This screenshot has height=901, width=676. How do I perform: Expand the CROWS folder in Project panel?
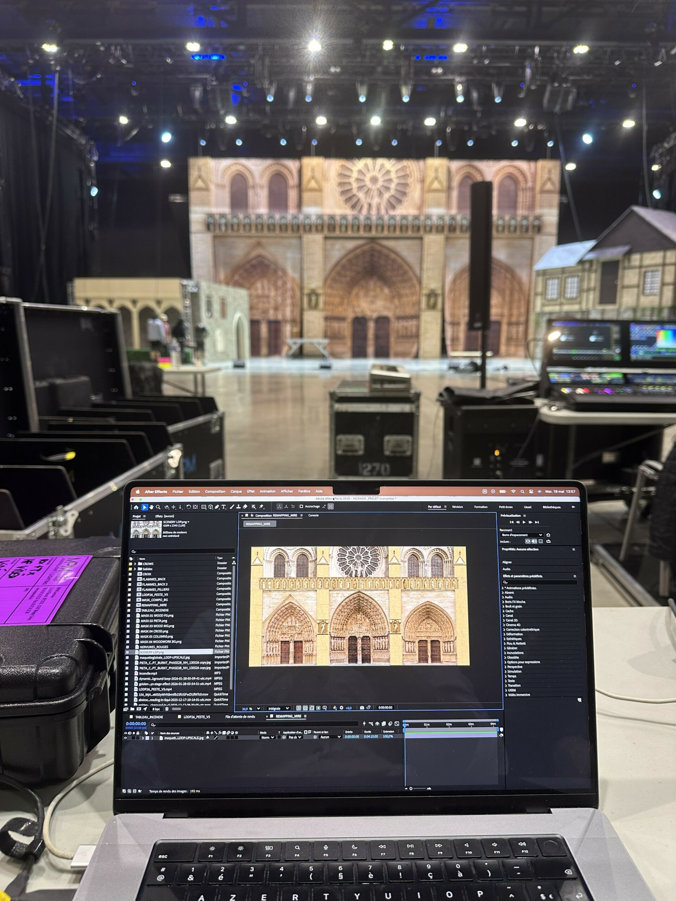click(x=135, y=564)
